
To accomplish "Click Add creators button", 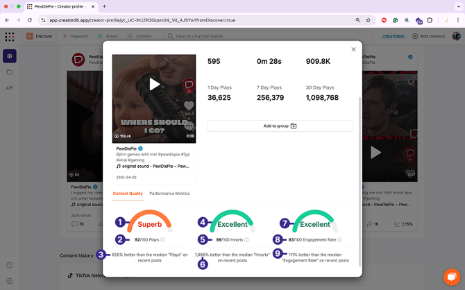I will pos(428,36).
